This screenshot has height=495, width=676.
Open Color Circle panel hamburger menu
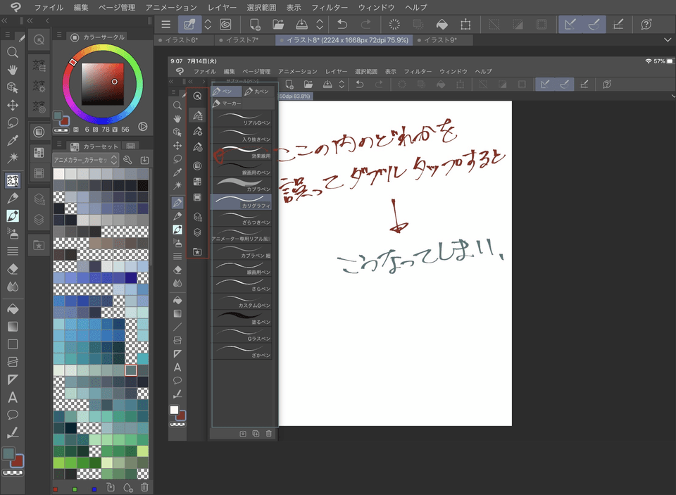tap(59, 35)
